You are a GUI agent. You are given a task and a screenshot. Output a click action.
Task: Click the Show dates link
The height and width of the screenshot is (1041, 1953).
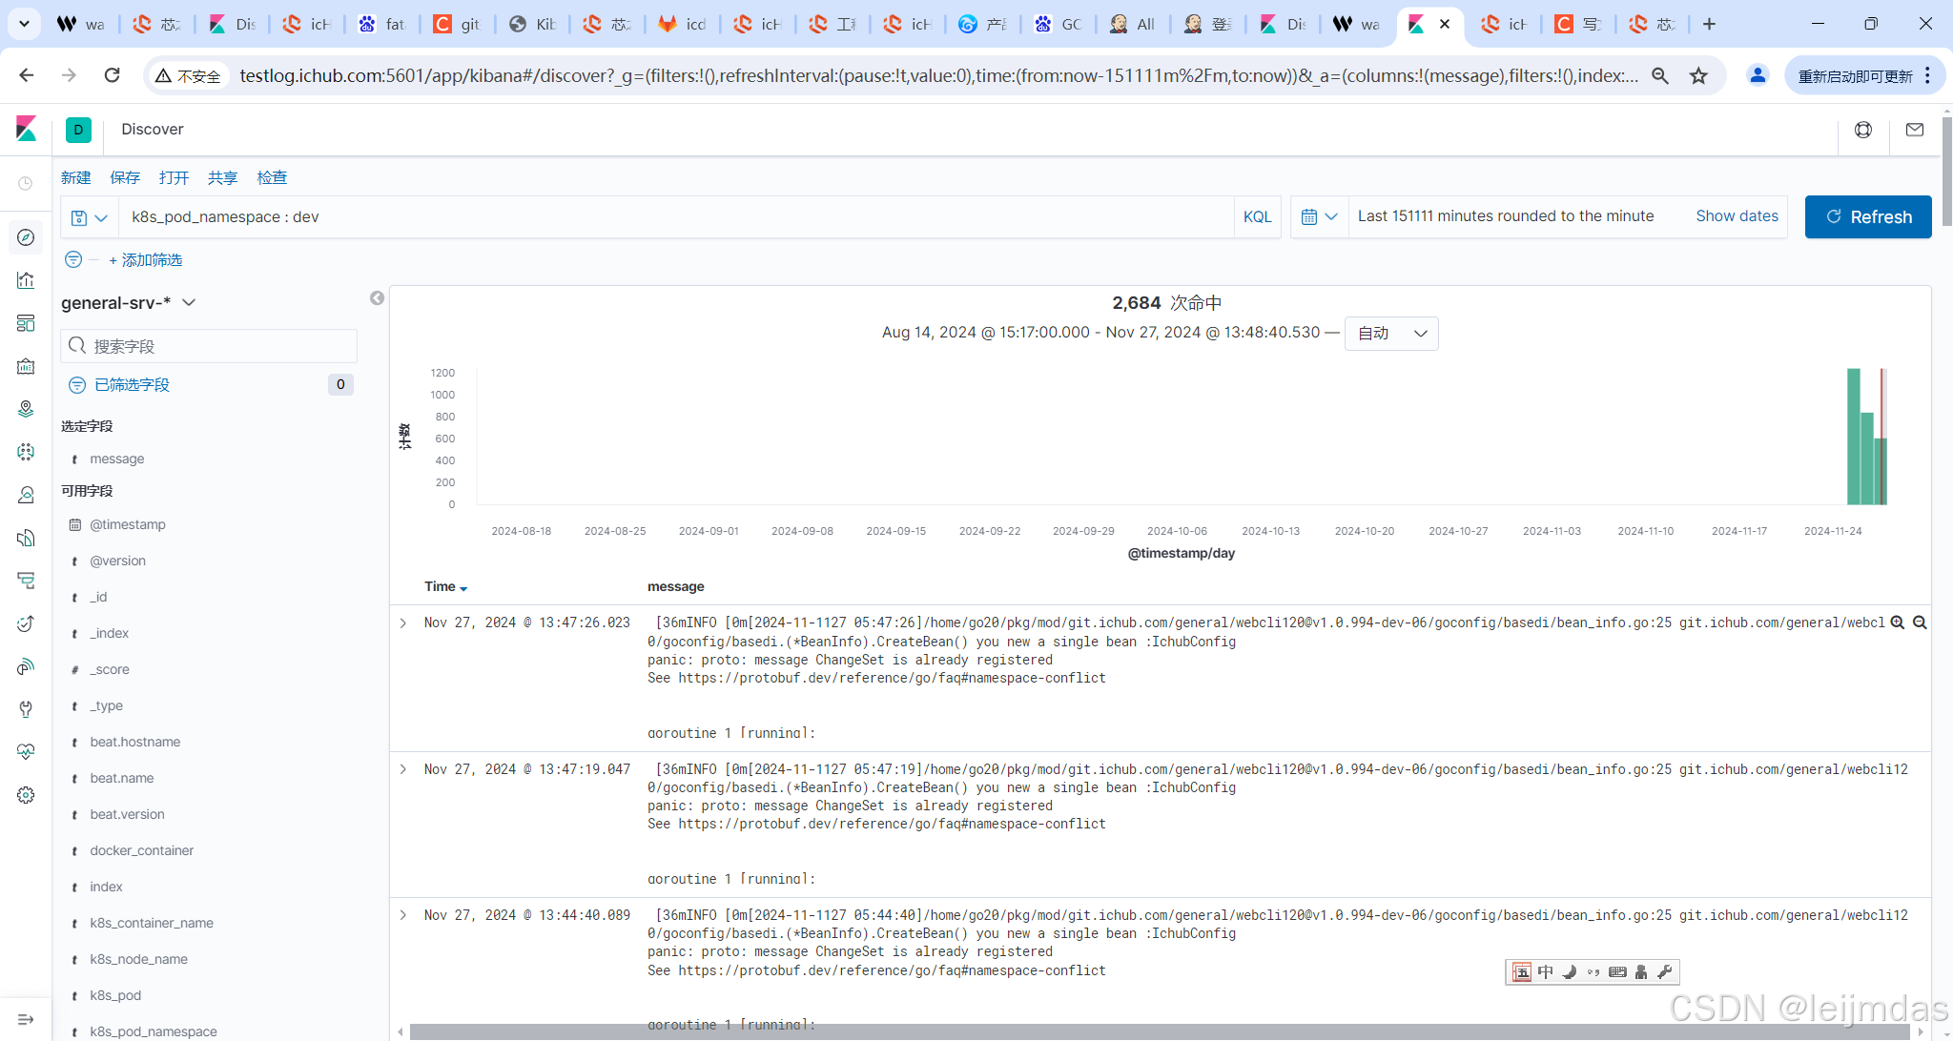pyautogui.click(x=1737, y=216)
